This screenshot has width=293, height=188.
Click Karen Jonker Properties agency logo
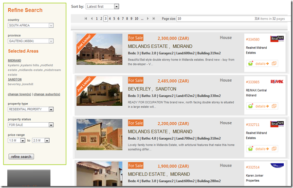(277, 166)
